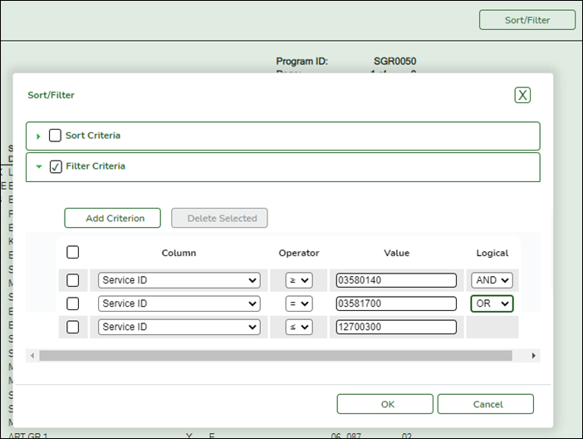The height and width of the screenshot is (439, 583).
Task: Open the first row Service ID column dropdown
Action: pos(179,280)
